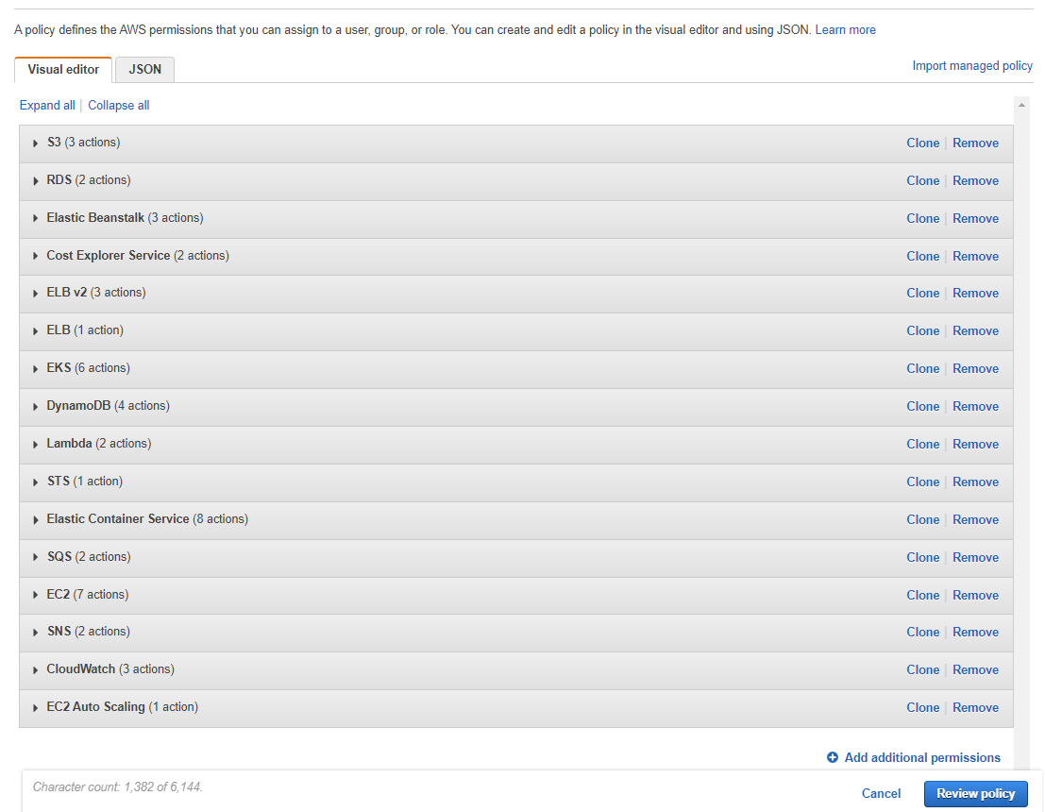Expand the DynamoDB row arrow
The width and height of the screenshot is (1045, 812).
36,407
